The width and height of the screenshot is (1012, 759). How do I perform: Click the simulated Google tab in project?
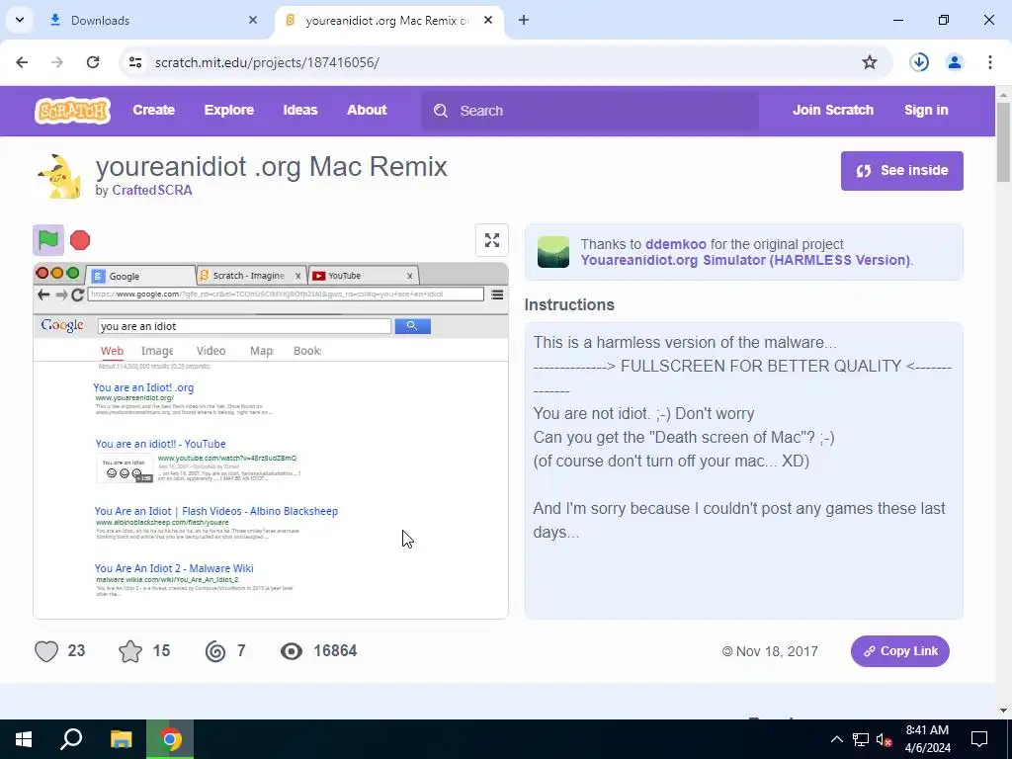[140, 276]
